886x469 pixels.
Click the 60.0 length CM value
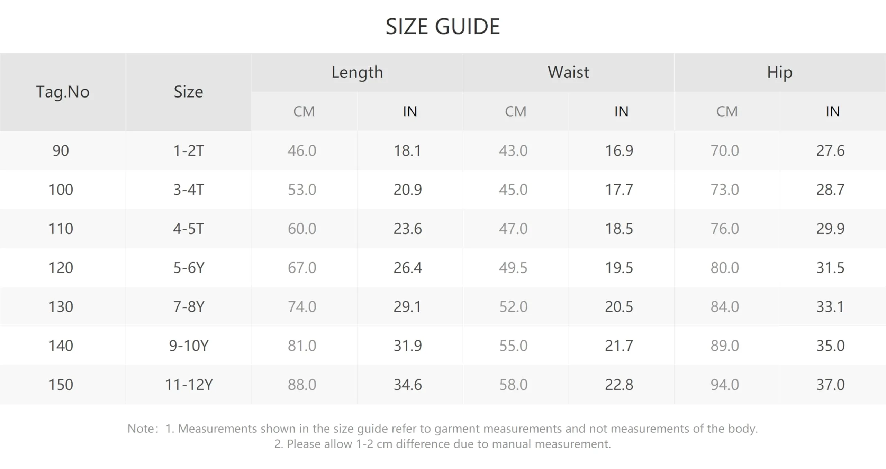302,229
